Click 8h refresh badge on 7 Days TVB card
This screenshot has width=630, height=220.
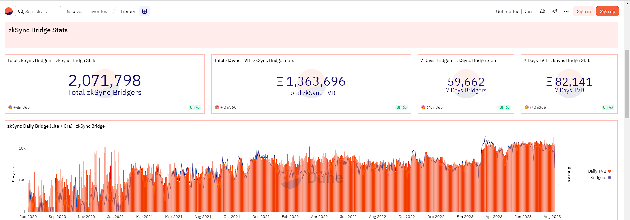click(x=608, y=107)
